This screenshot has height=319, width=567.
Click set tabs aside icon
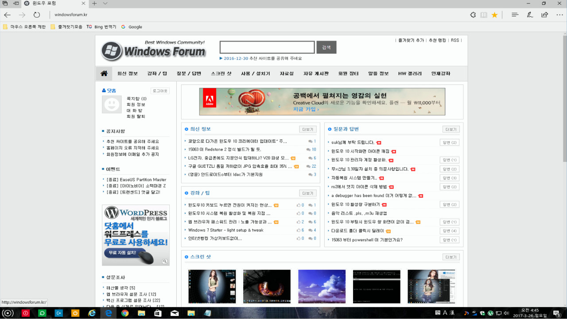(16, 4)
